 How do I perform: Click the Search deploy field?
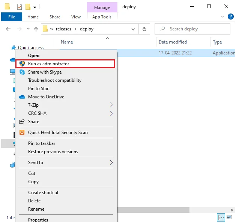coord(192,29)
